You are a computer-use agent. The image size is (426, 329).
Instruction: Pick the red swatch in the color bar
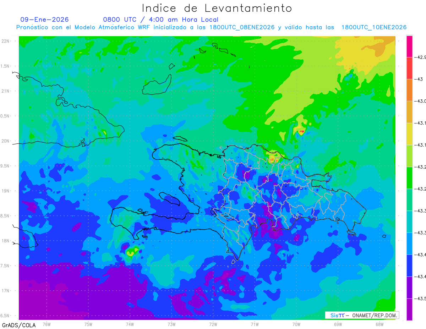click(409, 68)
